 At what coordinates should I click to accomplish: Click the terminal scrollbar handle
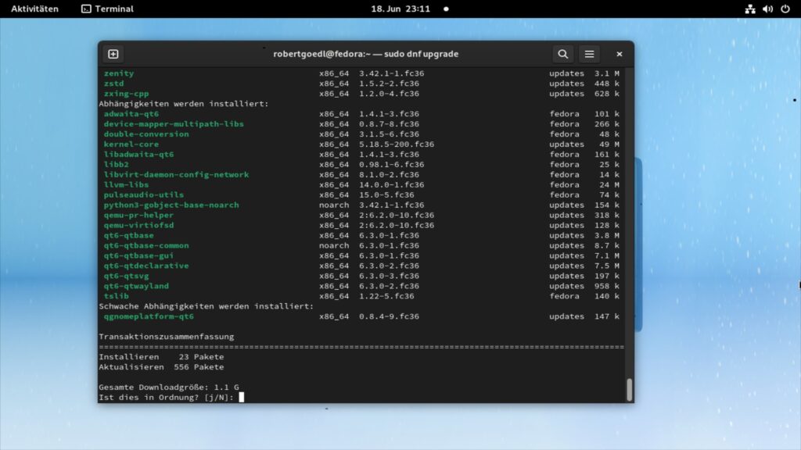(629, 390)
